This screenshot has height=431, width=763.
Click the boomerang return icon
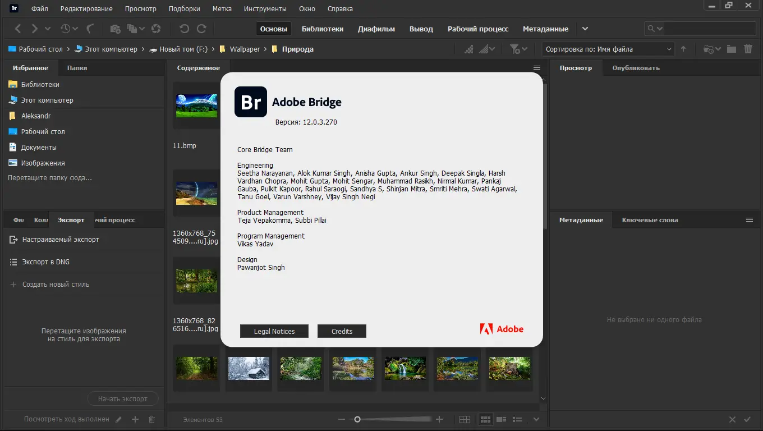(90, 29)
